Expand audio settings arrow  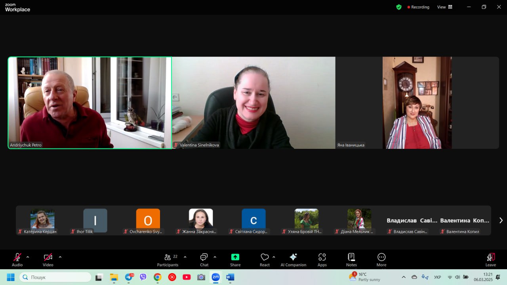(28, 257)
